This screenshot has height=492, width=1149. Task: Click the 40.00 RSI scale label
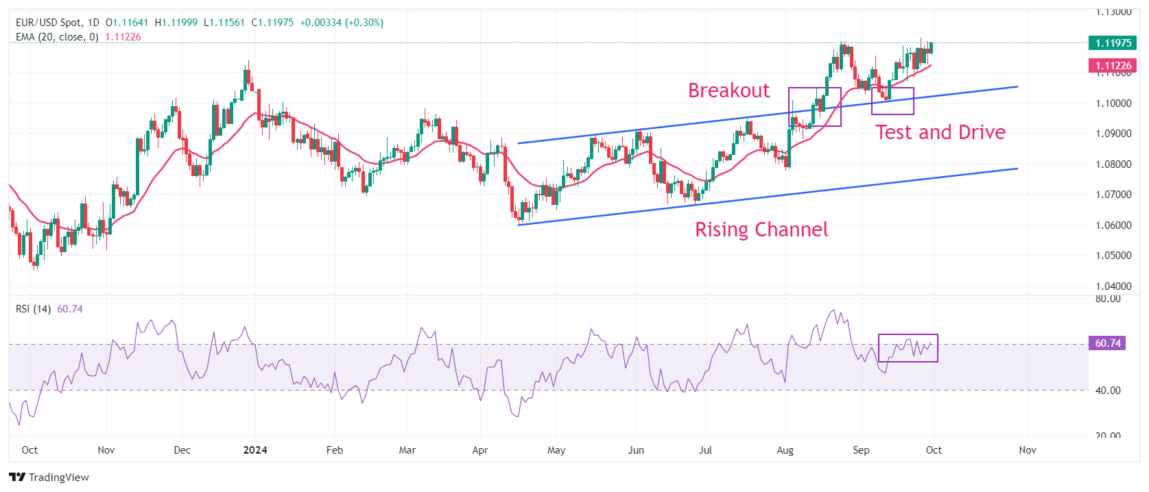[x=1108, y=391]
